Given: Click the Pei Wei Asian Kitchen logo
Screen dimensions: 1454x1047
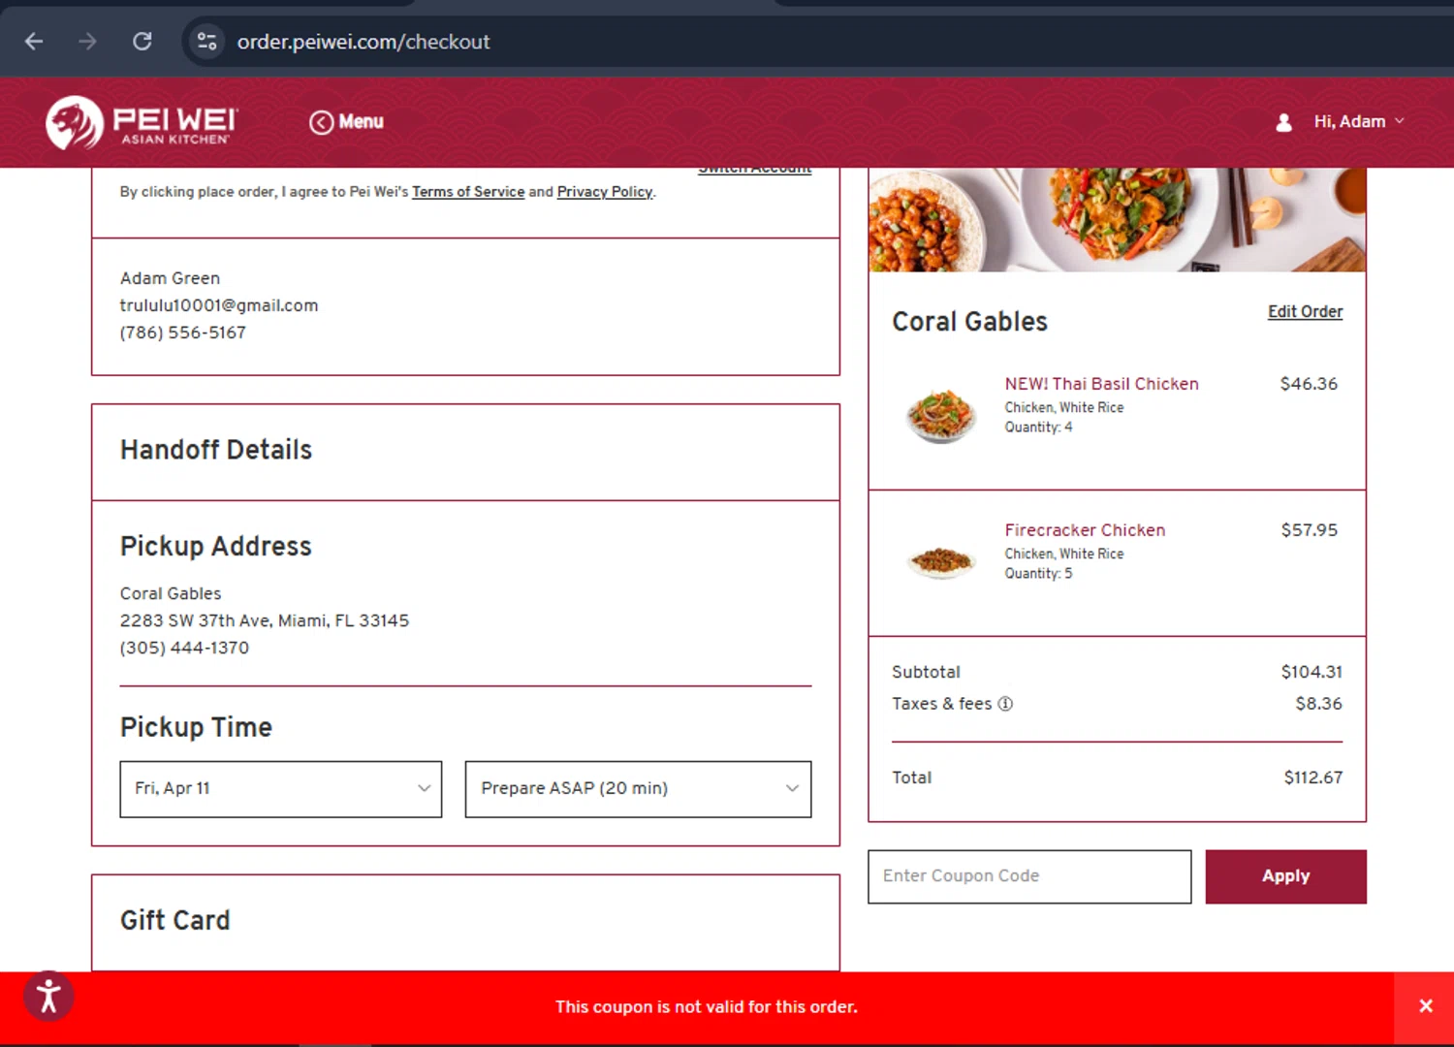Looking at the screenshot, I should point(142,122).
